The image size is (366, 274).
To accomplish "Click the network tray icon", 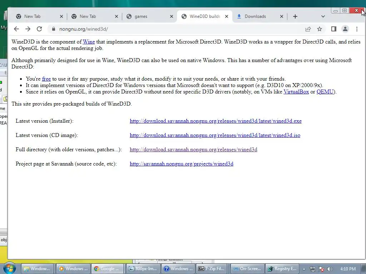I will tap(312, 269).
